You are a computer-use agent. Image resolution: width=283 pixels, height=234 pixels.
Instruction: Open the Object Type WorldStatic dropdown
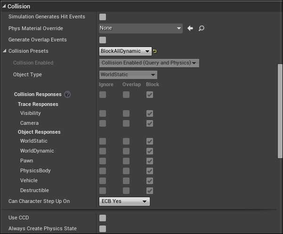coord(128,75)
